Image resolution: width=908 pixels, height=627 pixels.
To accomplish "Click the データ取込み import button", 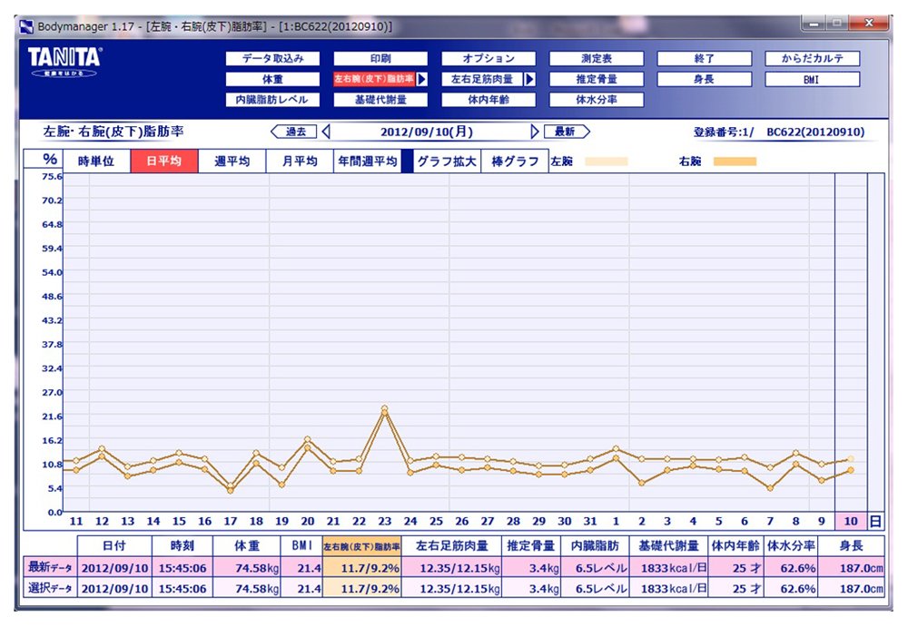I will coord(272,59).
